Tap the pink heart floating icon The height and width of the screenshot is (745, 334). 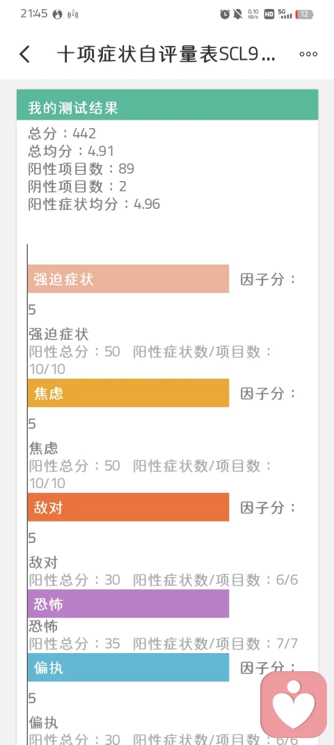click(x=294, y=704)
